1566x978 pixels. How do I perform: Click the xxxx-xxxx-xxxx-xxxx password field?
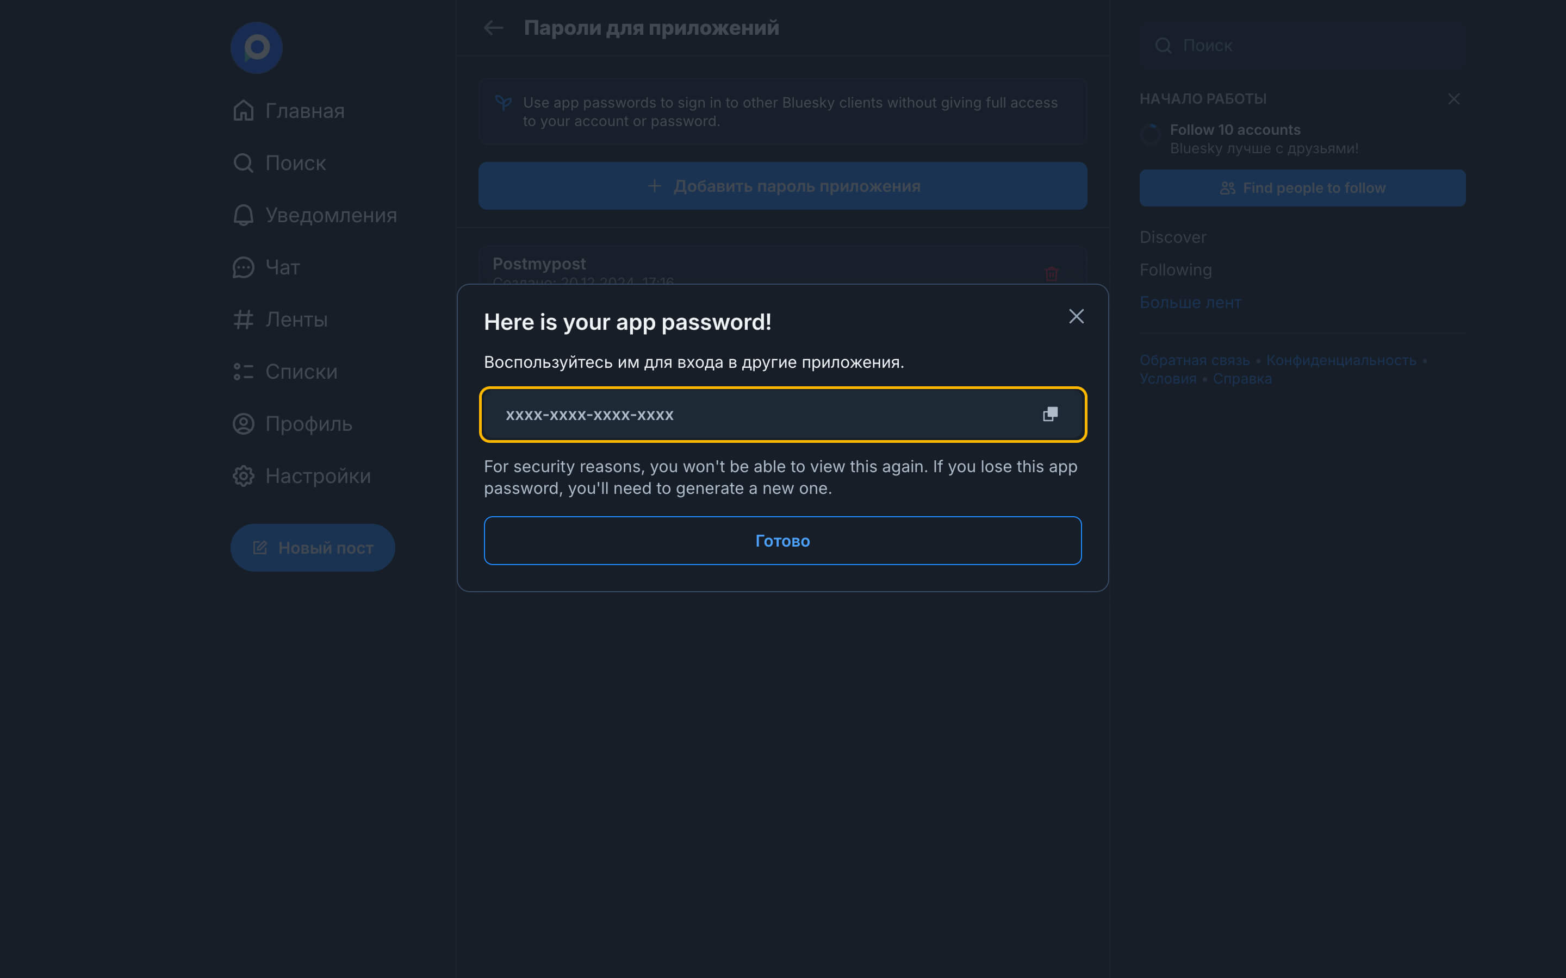pyautogui.click(x=744, y=414)
